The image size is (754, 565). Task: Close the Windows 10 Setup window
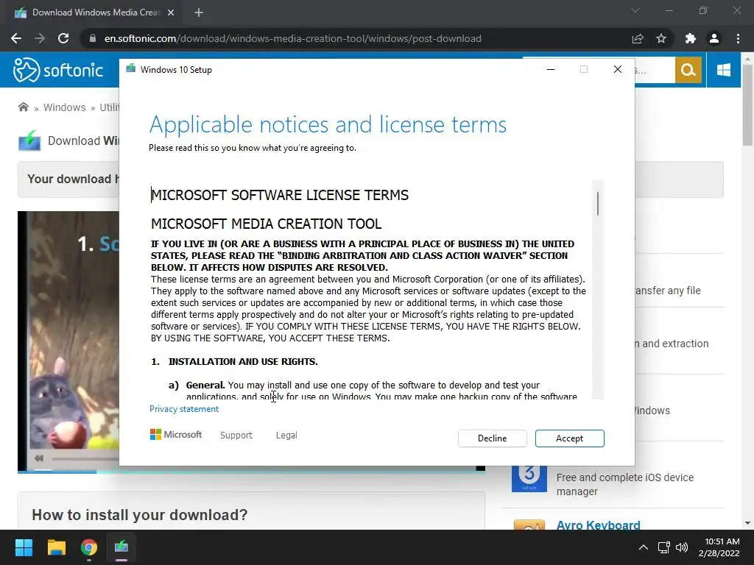618,70
